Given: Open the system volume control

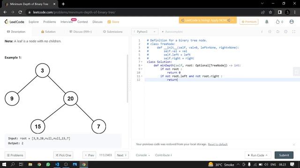Looking at the screenshot, I should (x=266, y=164).
